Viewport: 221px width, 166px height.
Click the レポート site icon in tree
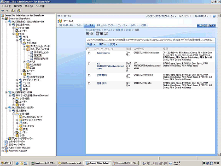pyautogui.click(x=21, y=86)
